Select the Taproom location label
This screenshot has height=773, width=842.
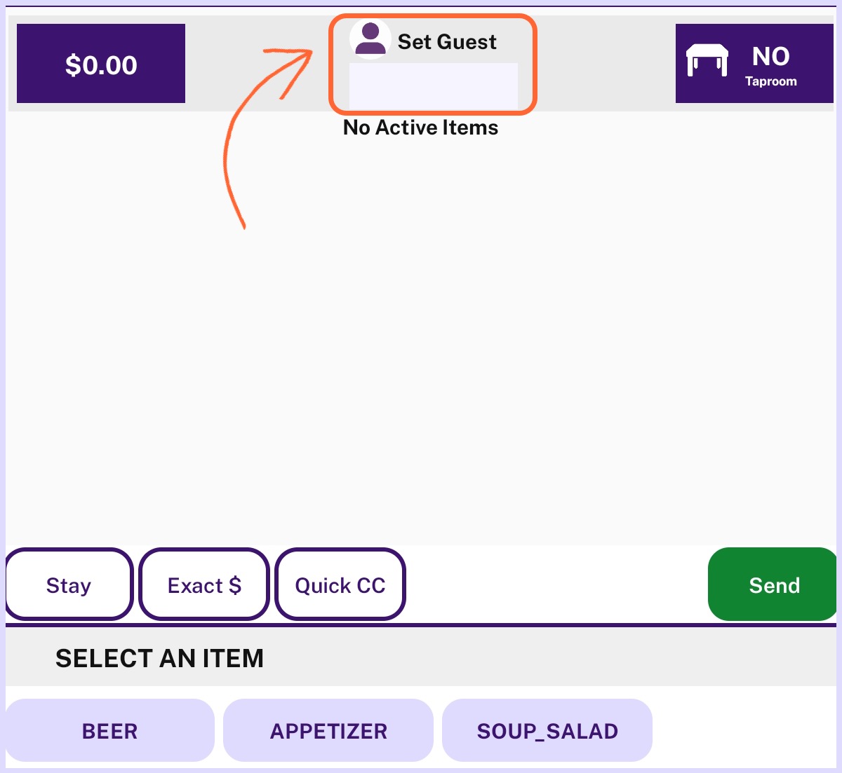[x=770, y=81]
